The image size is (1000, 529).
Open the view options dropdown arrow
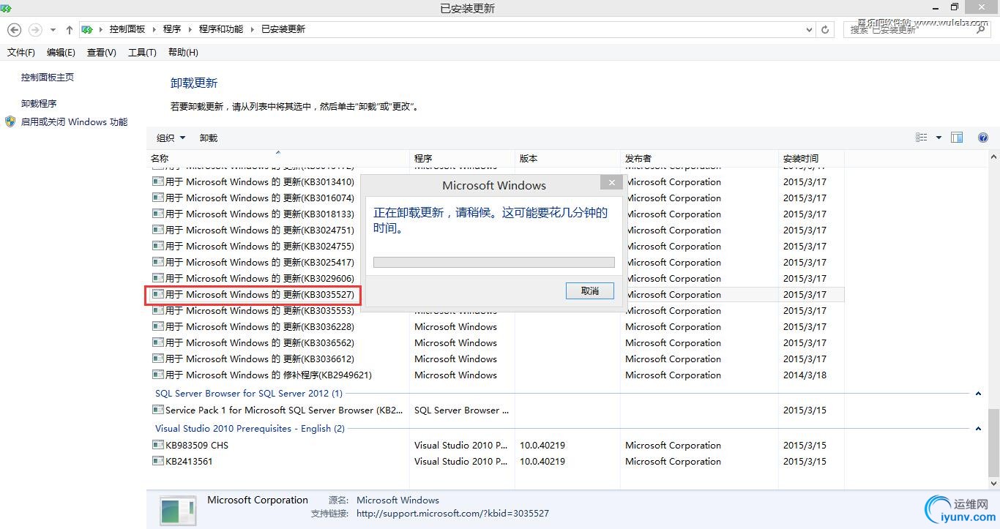pyautogui.click(x=939, y=138)
